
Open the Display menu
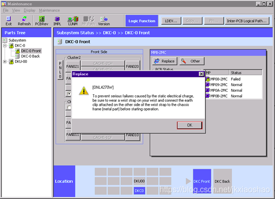pyautogui.click(x=29, y=10)
